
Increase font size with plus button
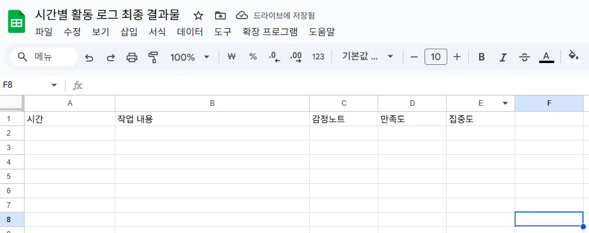[457, 57]
